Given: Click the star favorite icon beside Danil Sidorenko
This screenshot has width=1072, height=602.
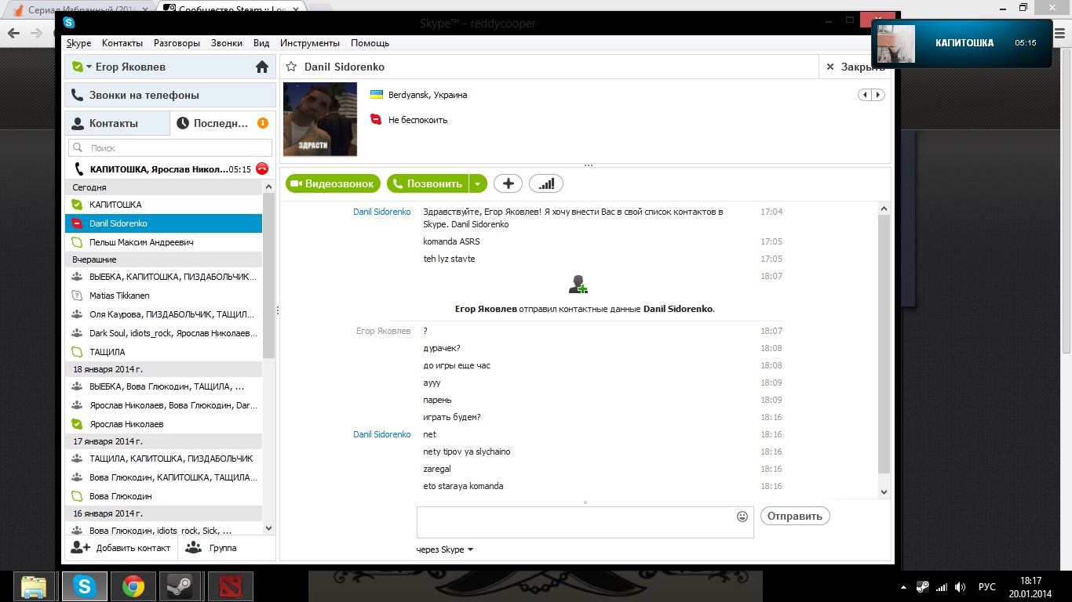Looking at the screenshot, I should pyautogui.click(x=291, y=67).
